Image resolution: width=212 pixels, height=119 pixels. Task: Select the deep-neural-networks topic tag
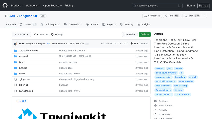tap(166, 73)
